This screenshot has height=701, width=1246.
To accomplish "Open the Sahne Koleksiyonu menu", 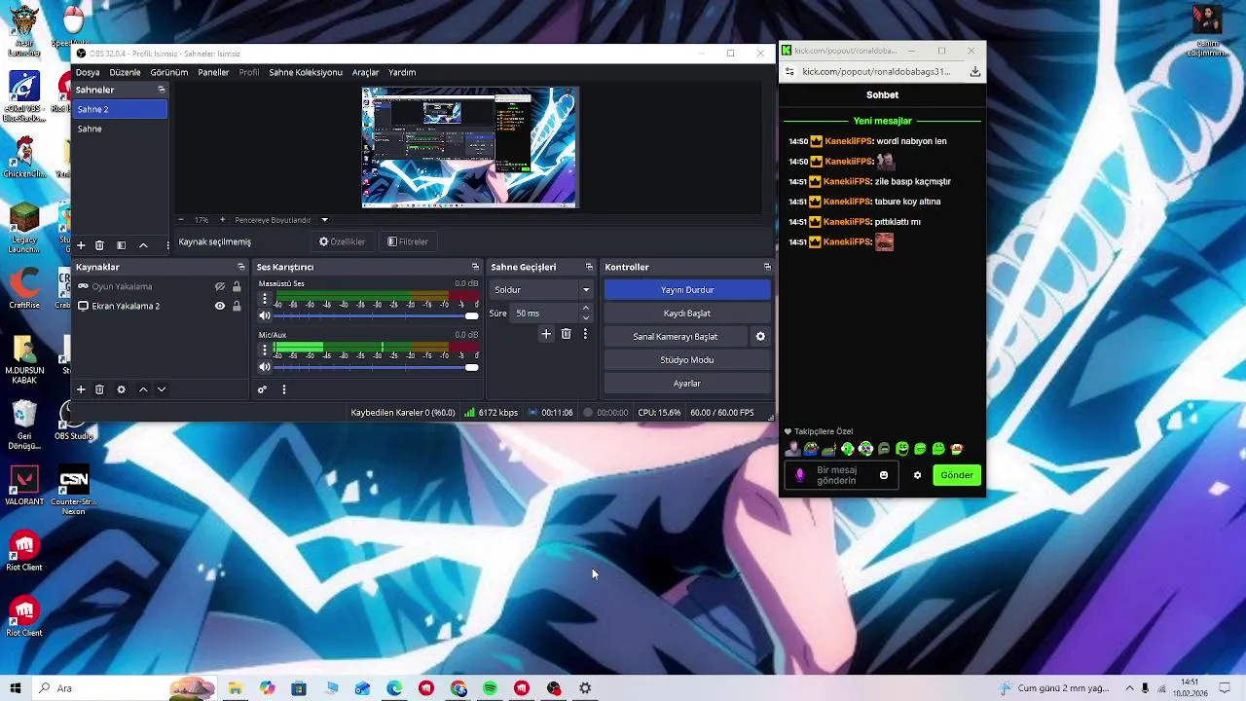I will [x=306, y=72].
